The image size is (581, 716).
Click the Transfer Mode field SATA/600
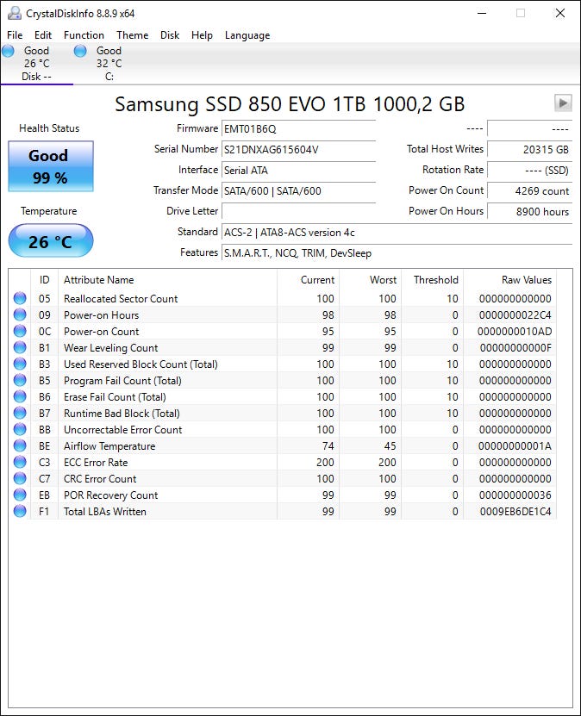coord(299,191)
